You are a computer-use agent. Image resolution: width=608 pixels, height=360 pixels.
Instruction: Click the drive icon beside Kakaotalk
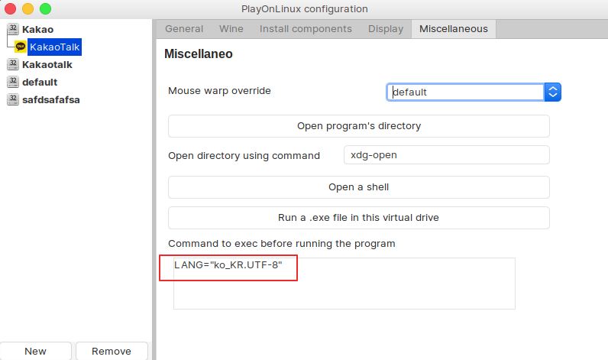coord(13,64)
